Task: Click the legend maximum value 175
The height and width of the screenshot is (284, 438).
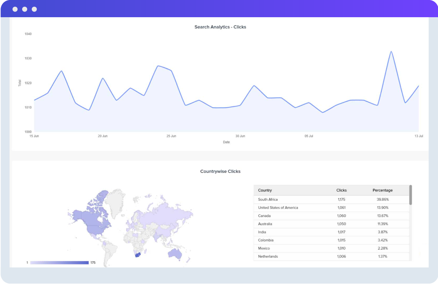Action: tap(93, 263)
